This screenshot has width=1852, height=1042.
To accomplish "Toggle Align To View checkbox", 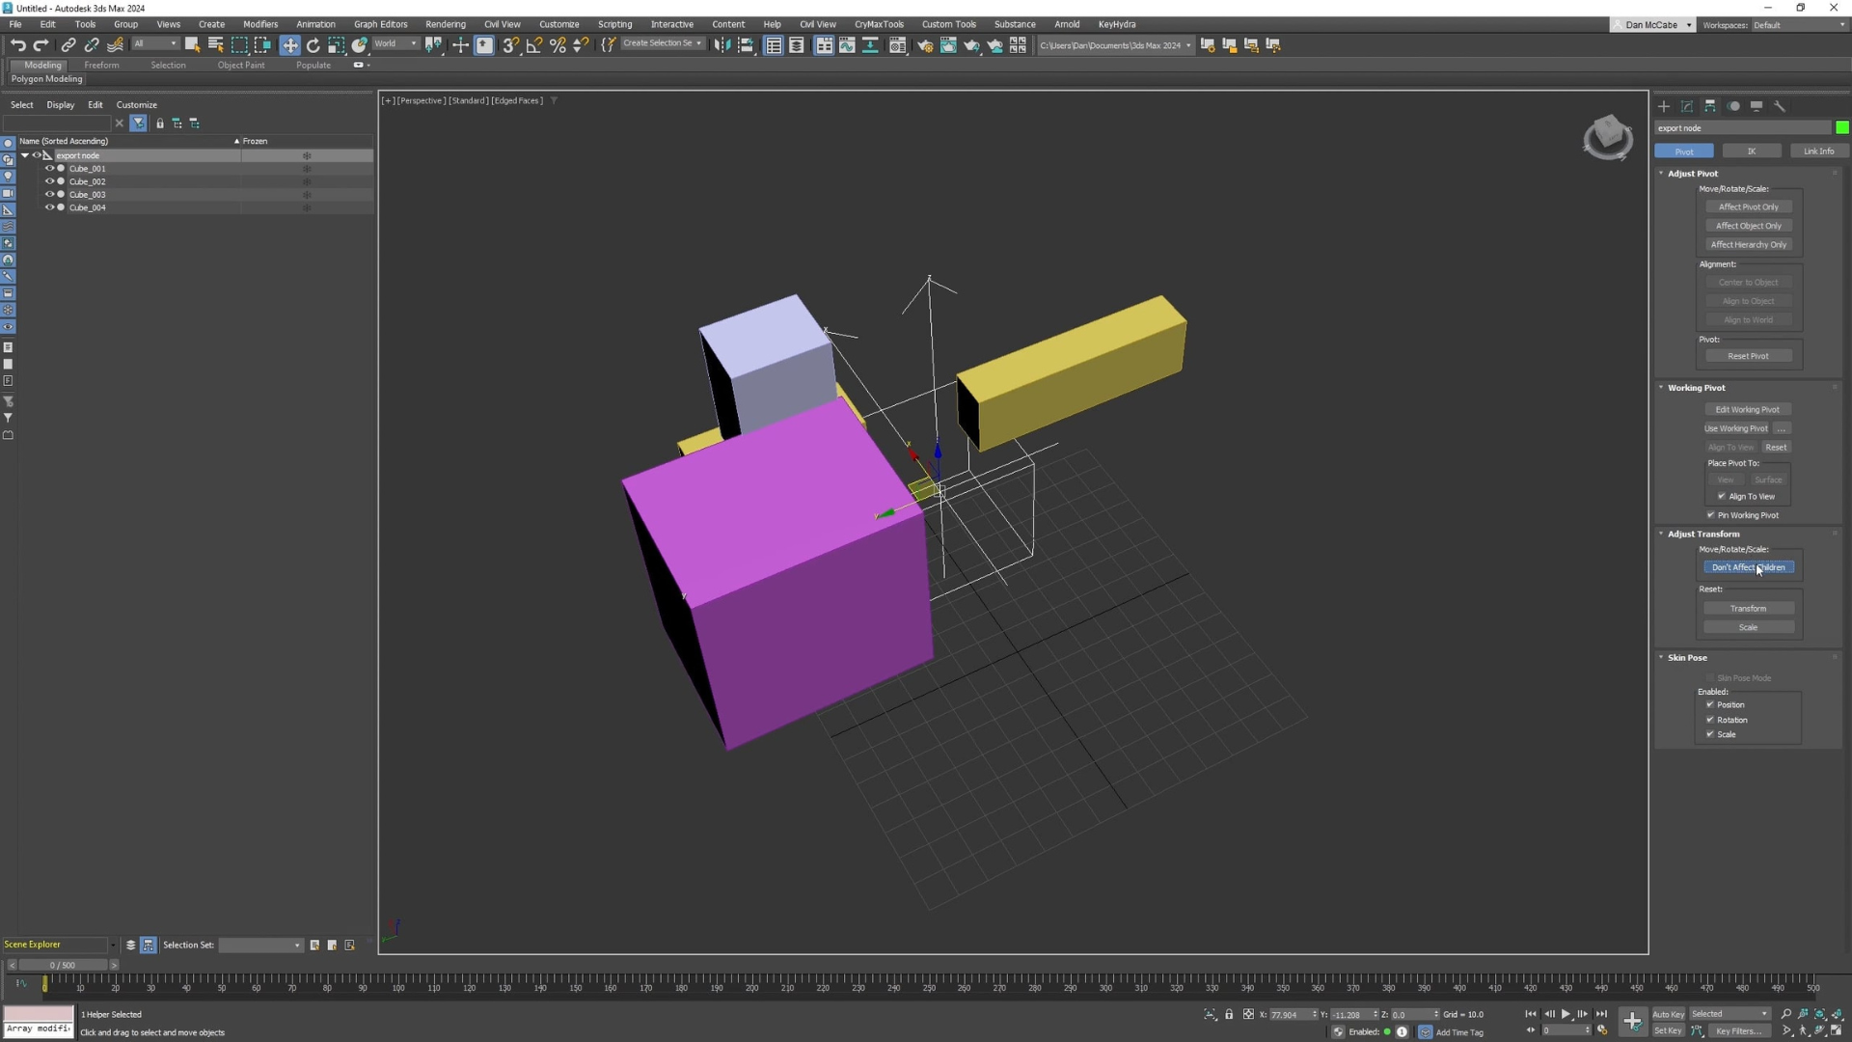I will pyautogui.click(x=1722, y=497).
